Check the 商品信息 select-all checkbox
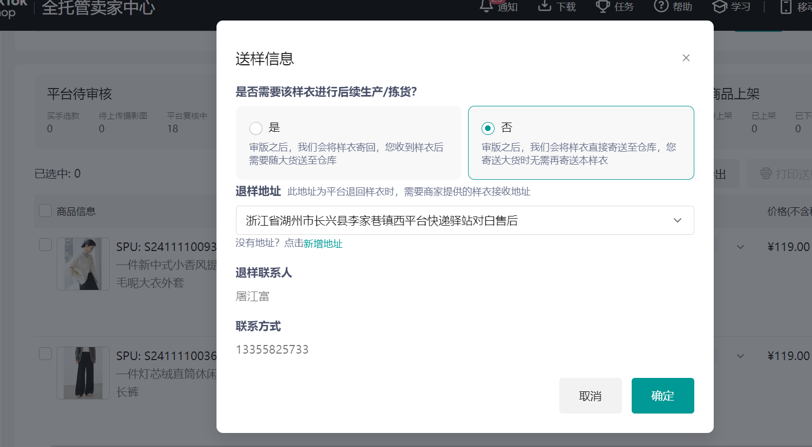The height and width of the screenshot is (447, 812). tap(45, 211)
